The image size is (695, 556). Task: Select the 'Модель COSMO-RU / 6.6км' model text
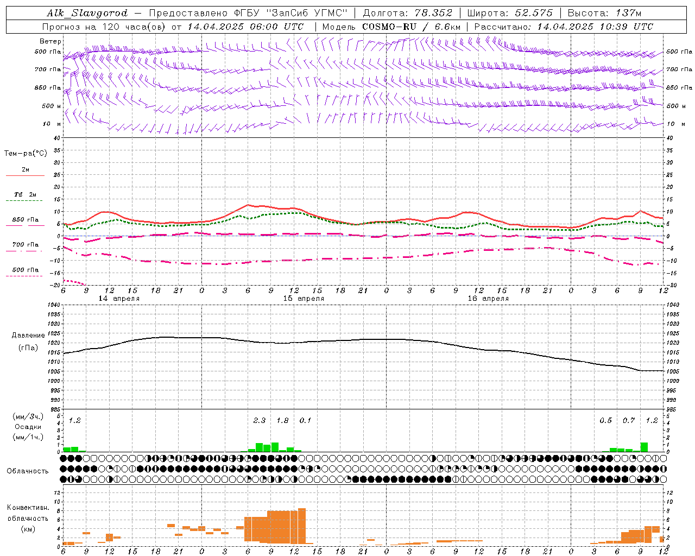[391, 27]
